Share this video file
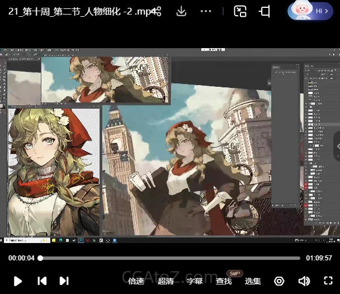 click(x=157, y=11)
